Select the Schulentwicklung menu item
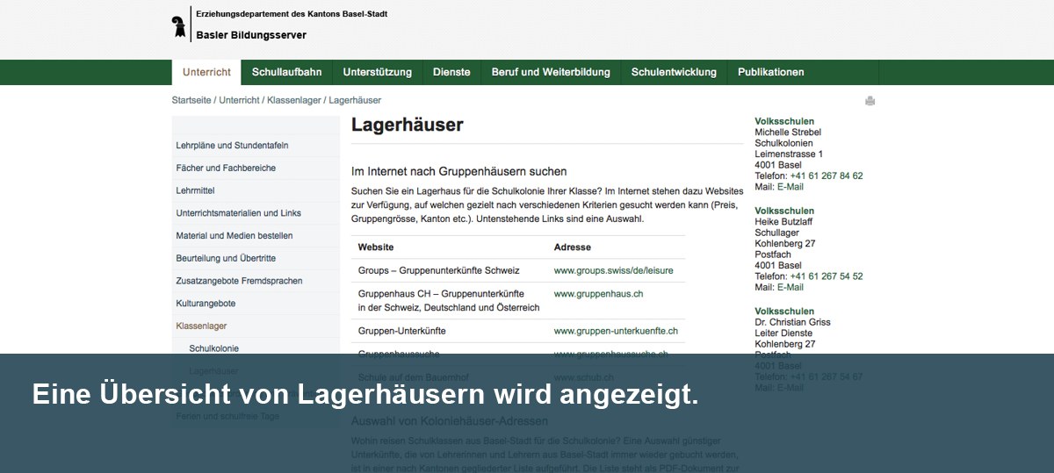1054x473 pixels. 674,72
